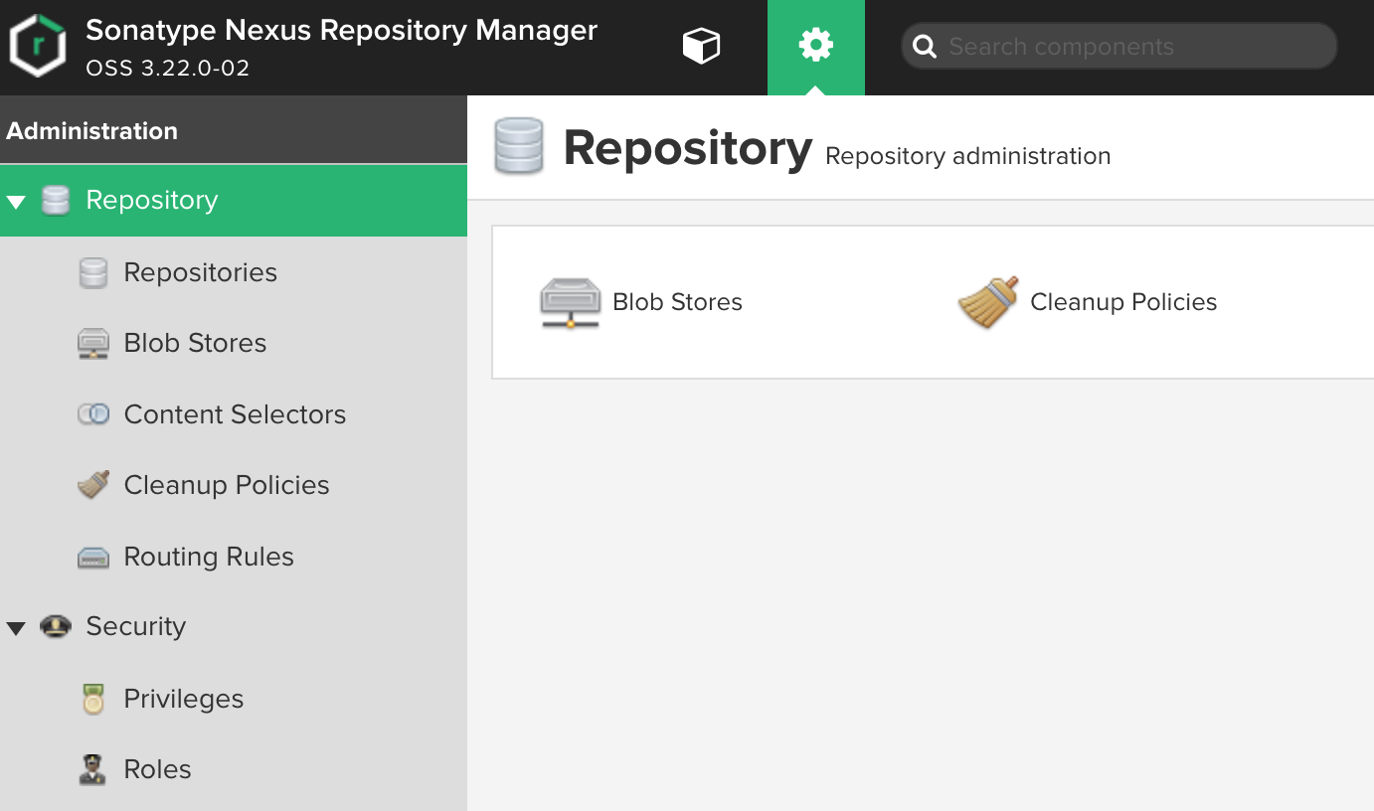The height and width of the screenshot is (811, 1374).
Task: Expand the Repository tree disclosure triangle
Action: tap(15, 200)
